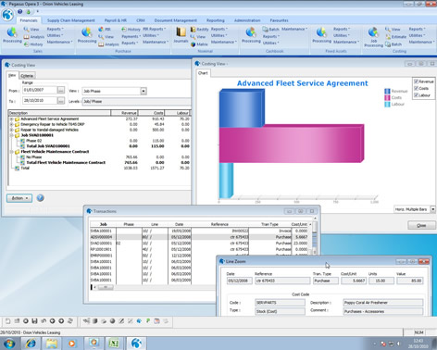Click the Chart tab in Costing View

203,73
